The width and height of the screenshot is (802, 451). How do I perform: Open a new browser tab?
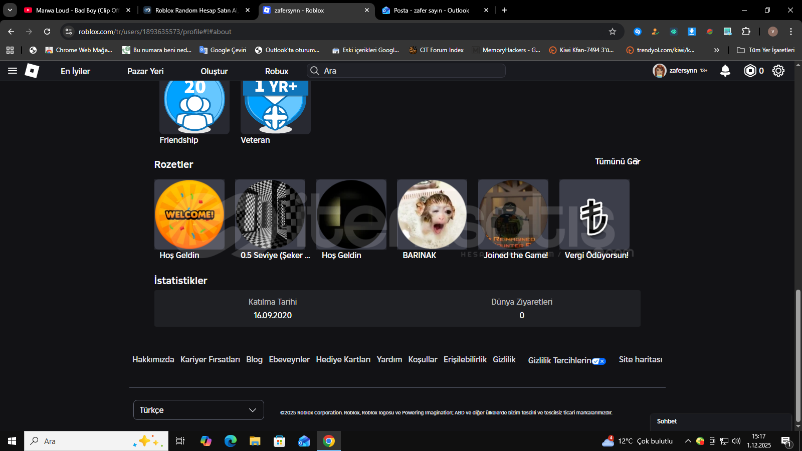pos(504,10)
